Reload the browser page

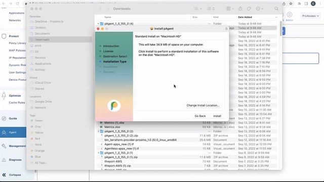pos(18,4)
